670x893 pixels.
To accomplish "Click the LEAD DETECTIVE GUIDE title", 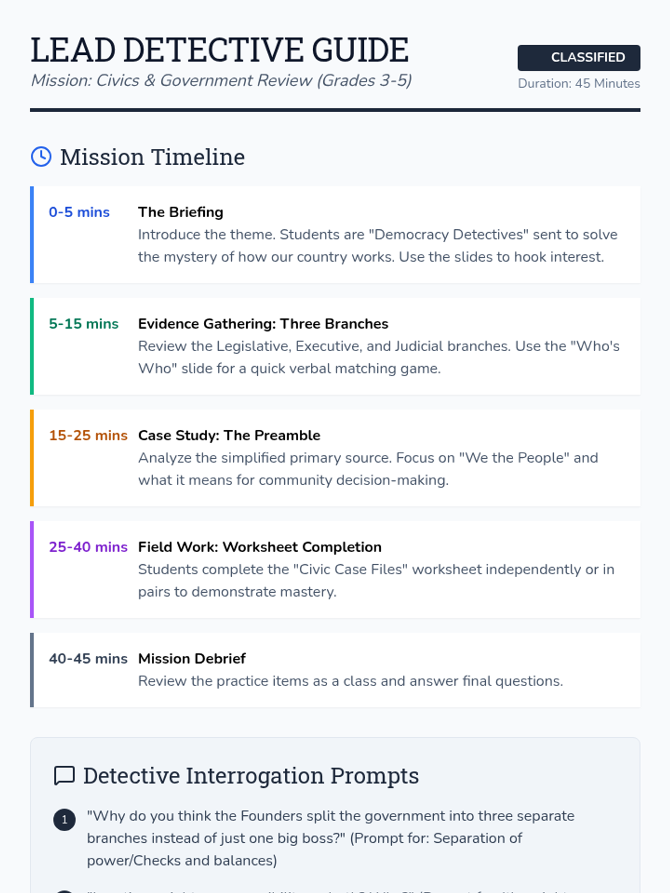I will pyautogui.click(x=219, y=50).
